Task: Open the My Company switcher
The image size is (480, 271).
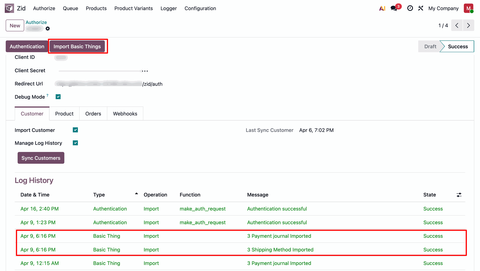Action: tap(443, 8)
